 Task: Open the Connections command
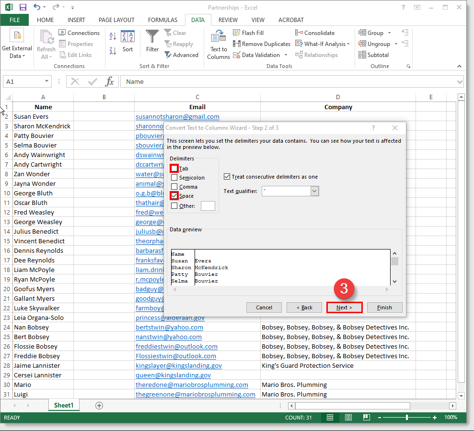(79, 33)
